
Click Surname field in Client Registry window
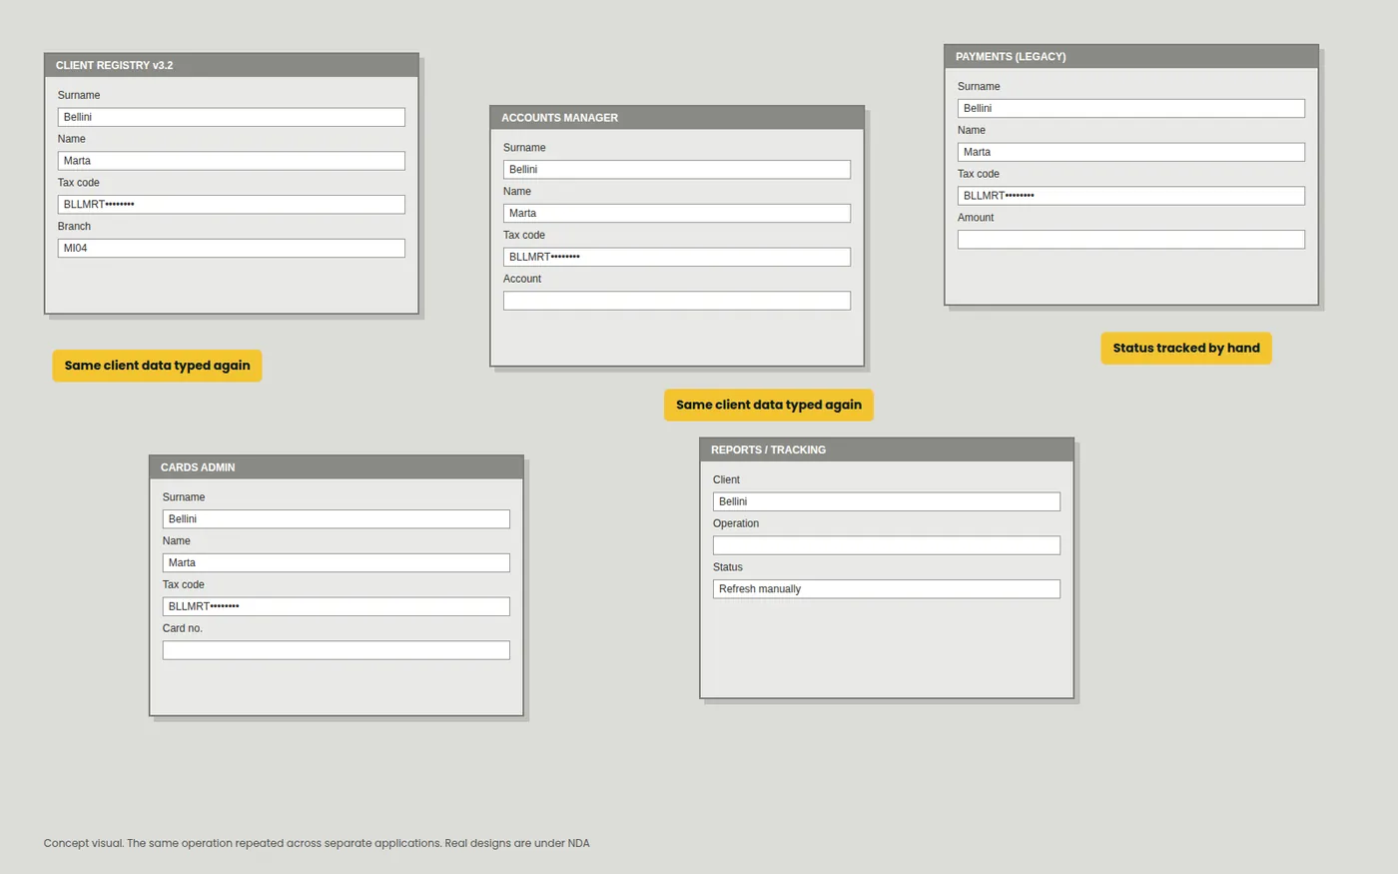tap(232, 117)
